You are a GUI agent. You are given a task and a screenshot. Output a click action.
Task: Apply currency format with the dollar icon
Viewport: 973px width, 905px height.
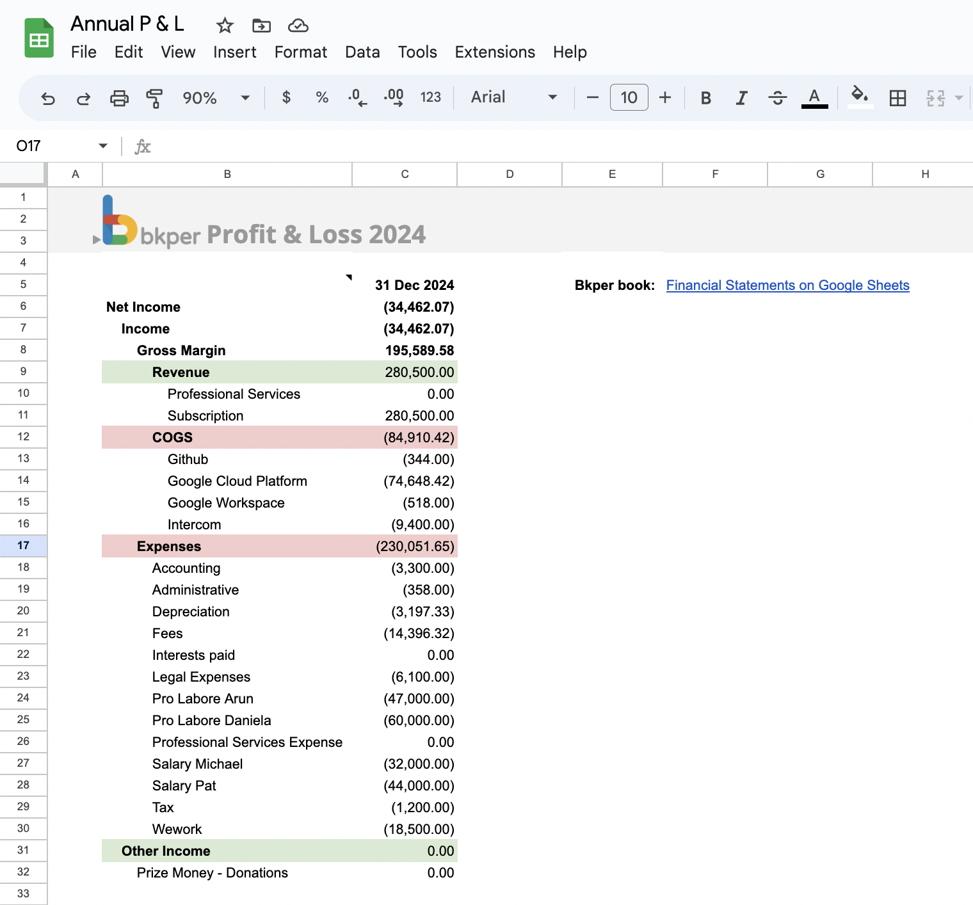coord(286,97)
